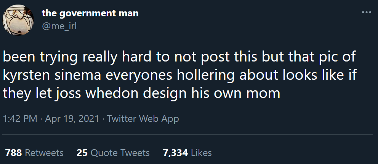
Task: Click 'design his own mom' in the tweet
Action: [217, 93]
